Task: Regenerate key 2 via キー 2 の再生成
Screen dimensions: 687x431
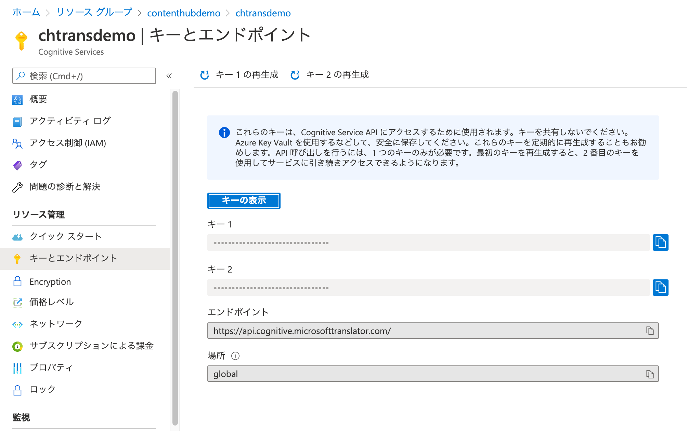Action: [x=329, y=75]
